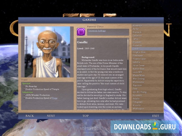182x136 pixels.
Task: Select Tokugawa in the leader list
Action: 147,102
